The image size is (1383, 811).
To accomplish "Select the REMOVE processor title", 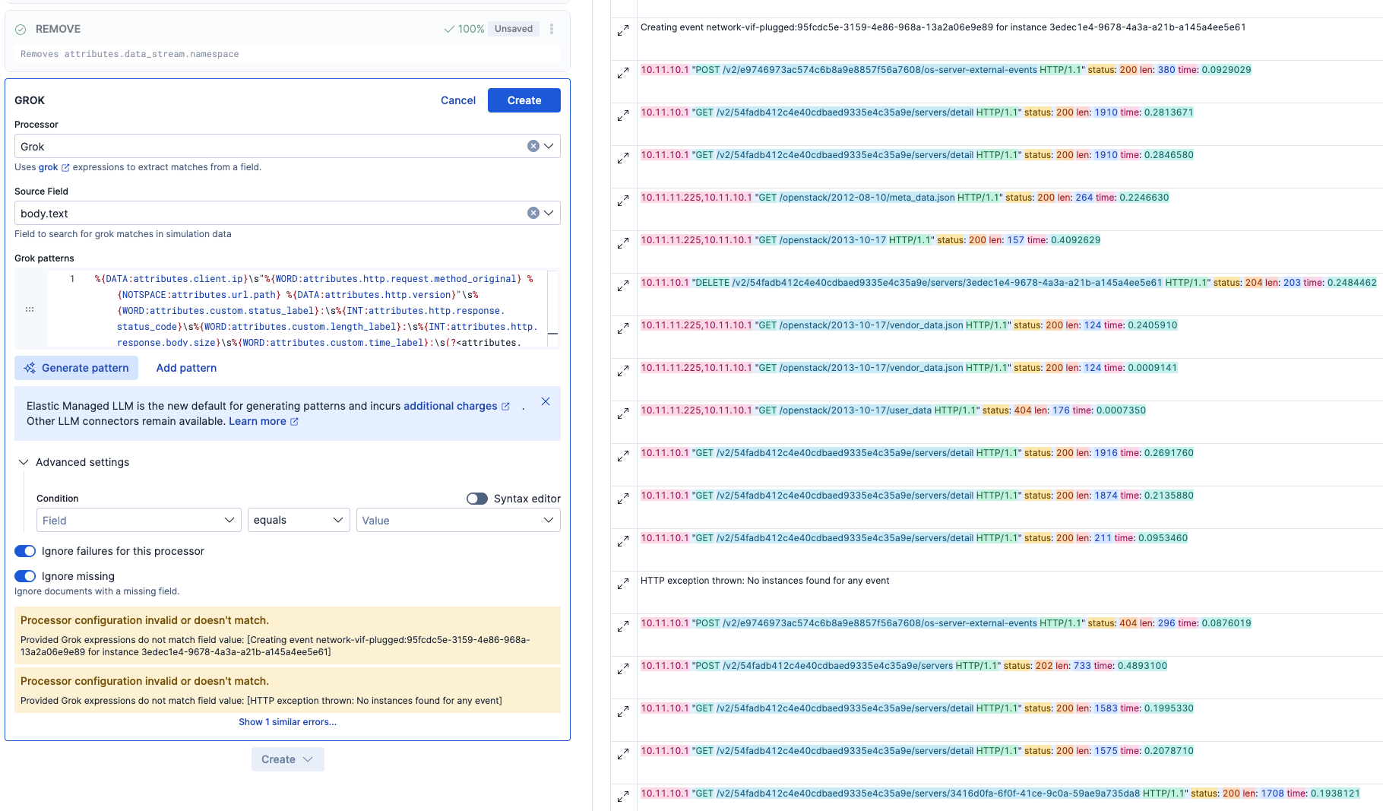I will [x=58, y=29].
